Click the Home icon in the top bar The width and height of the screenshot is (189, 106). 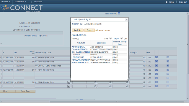[x=167, y=2]
